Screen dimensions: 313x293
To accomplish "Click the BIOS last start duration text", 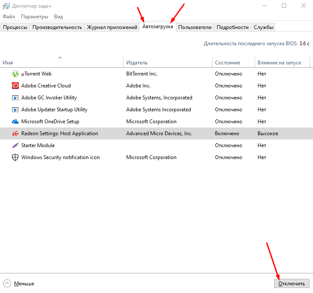I will (257, 44).
